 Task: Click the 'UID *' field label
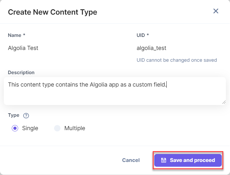coord(143,35)
